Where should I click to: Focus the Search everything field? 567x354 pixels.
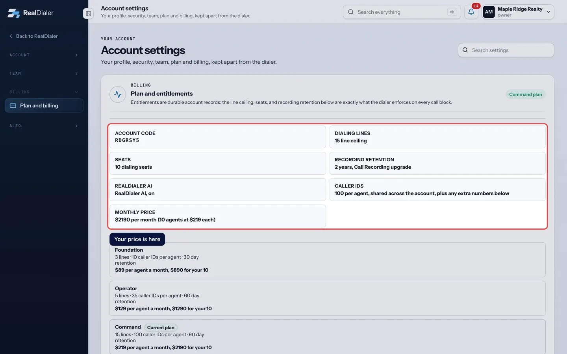(402, 12)
